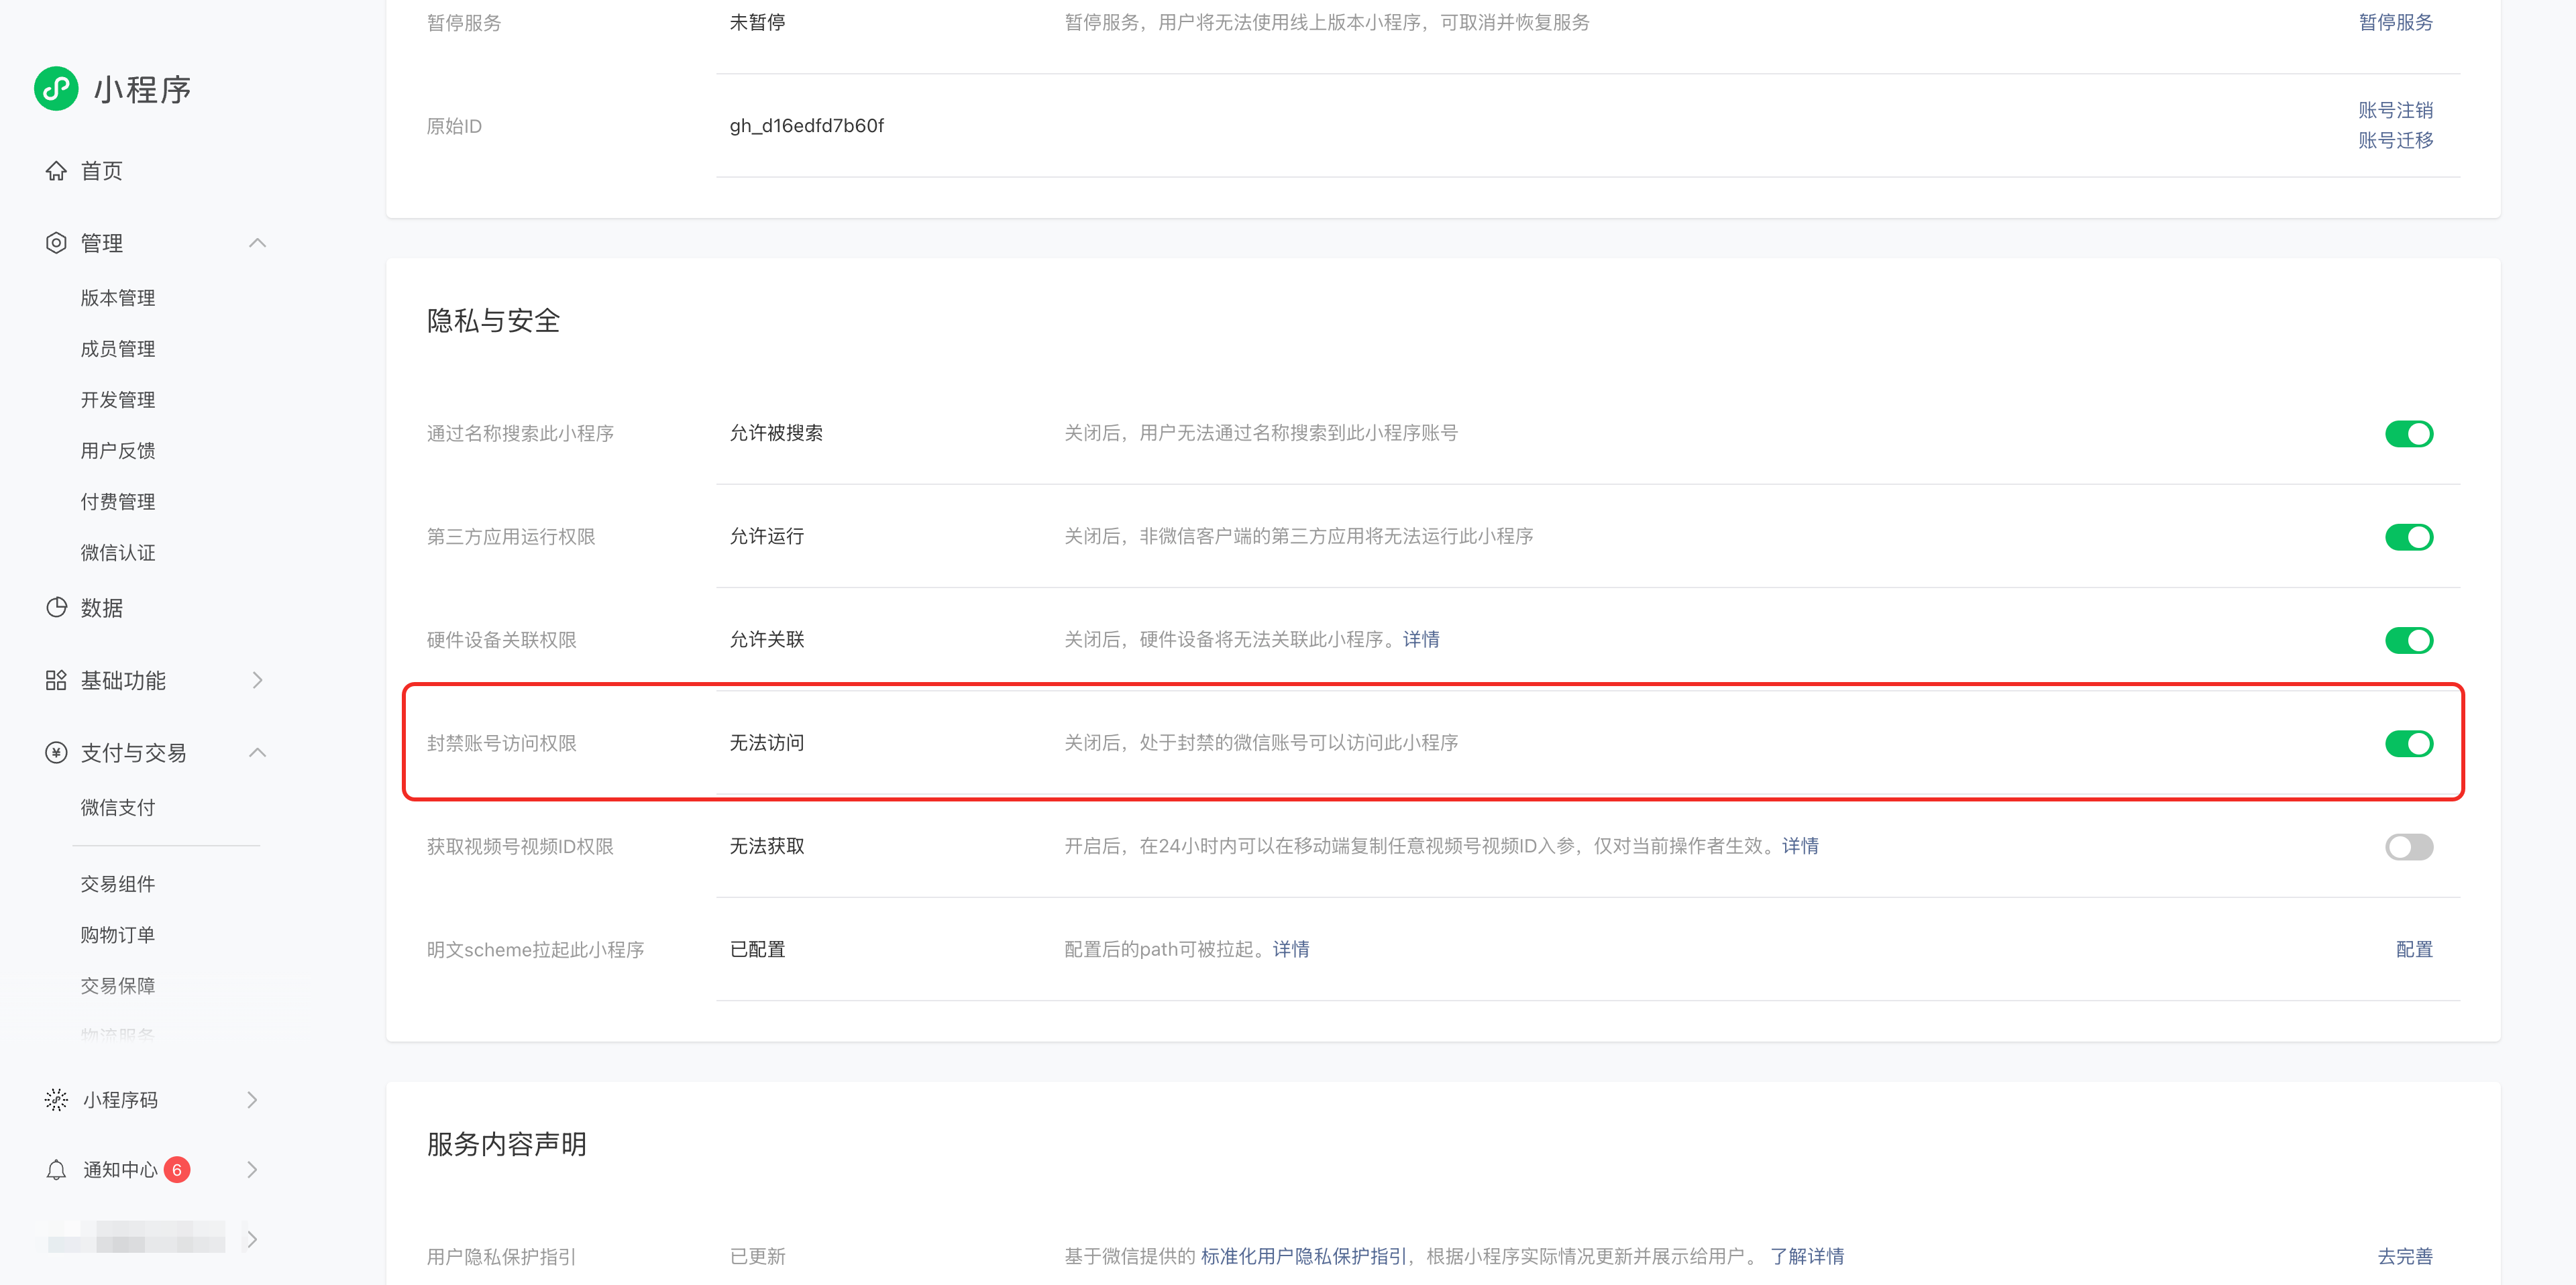Image resolution: width=2576 pixels, height=1285 pixels.
Task: Go to 微信支付 menu item
Action: tap(118, 807)
